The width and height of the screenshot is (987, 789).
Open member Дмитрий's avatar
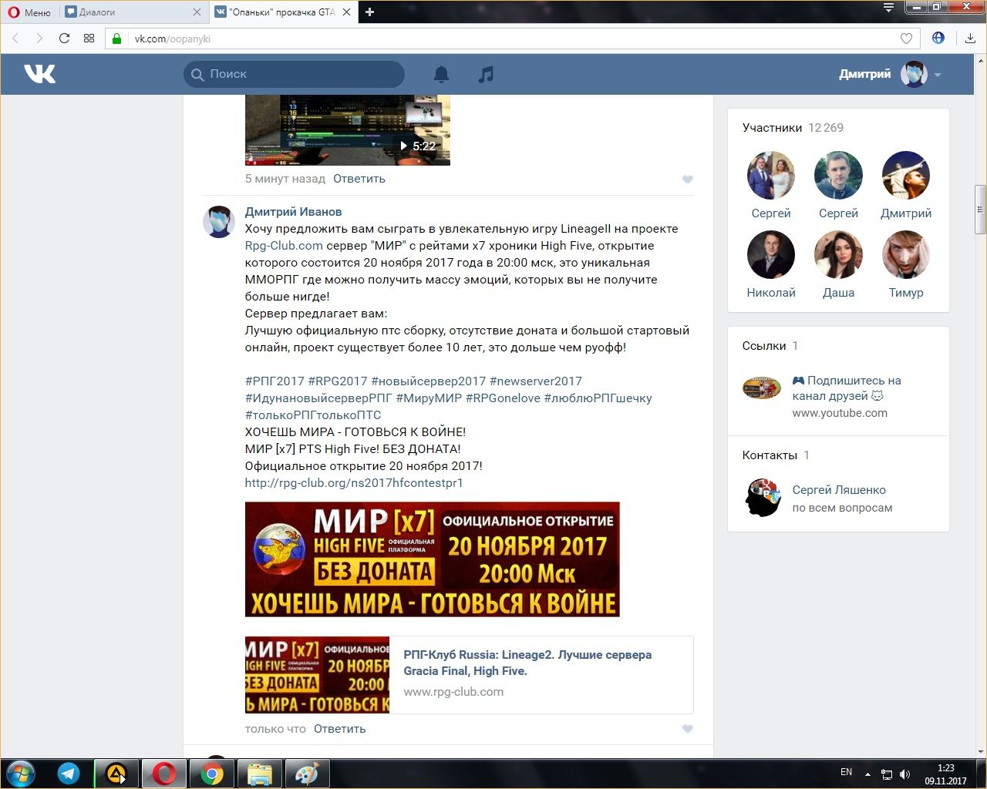click(906, 175)
